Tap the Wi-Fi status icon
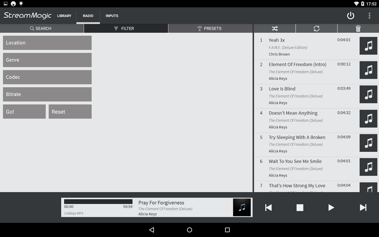Screen dimensions: 379x237 [x=356, y=4]
